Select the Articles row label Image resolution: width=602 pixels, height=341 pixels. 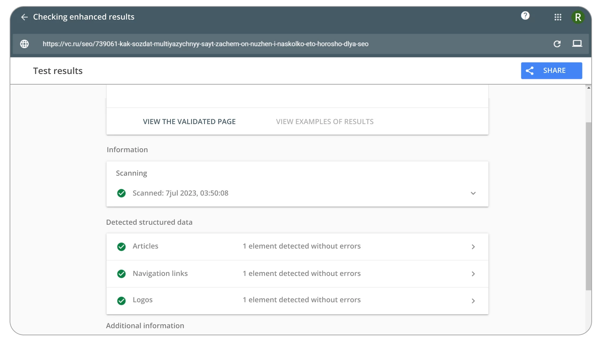[x=146, y=246]
